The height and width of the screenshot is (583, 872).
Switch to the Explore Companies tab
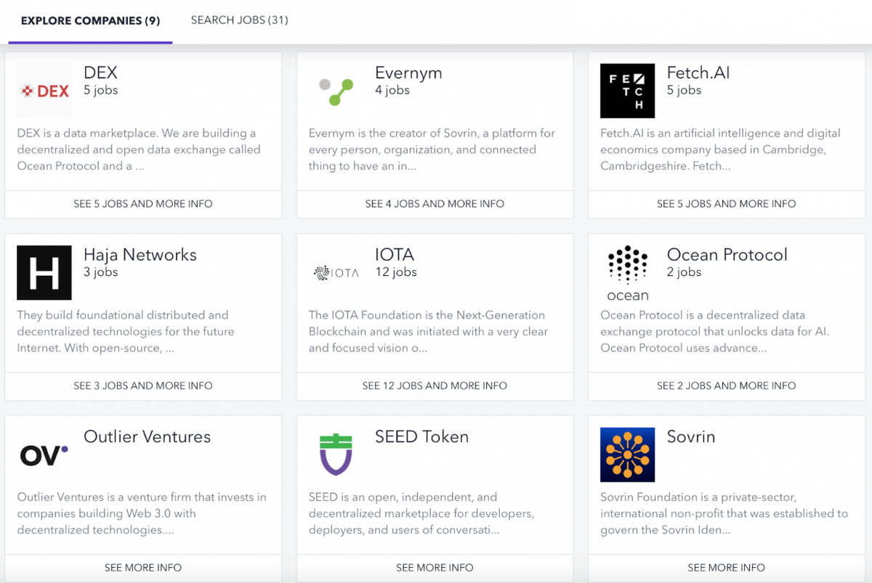(x=90, y=20)
